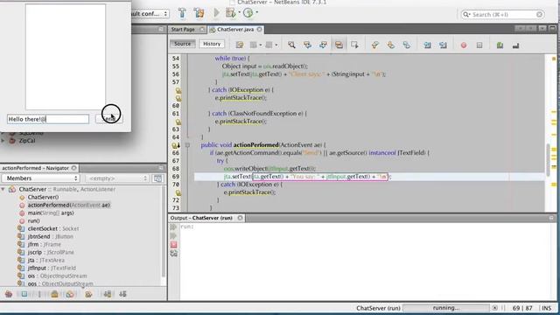
Task: Click the Profile Project icon
Action: click(x=248, y=13)
